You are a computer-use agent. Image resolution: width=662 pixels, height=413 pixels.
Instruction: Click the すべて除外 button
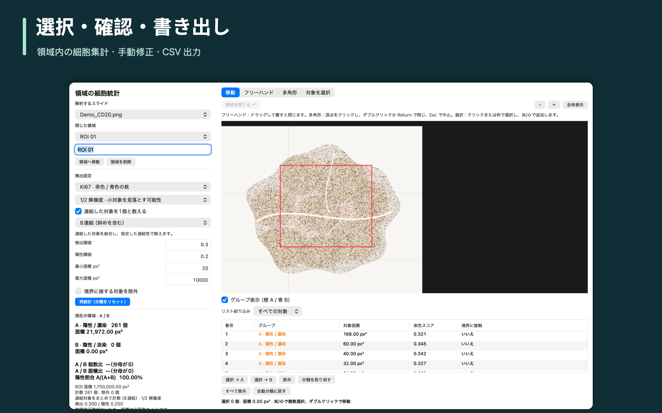pos(236,391)
